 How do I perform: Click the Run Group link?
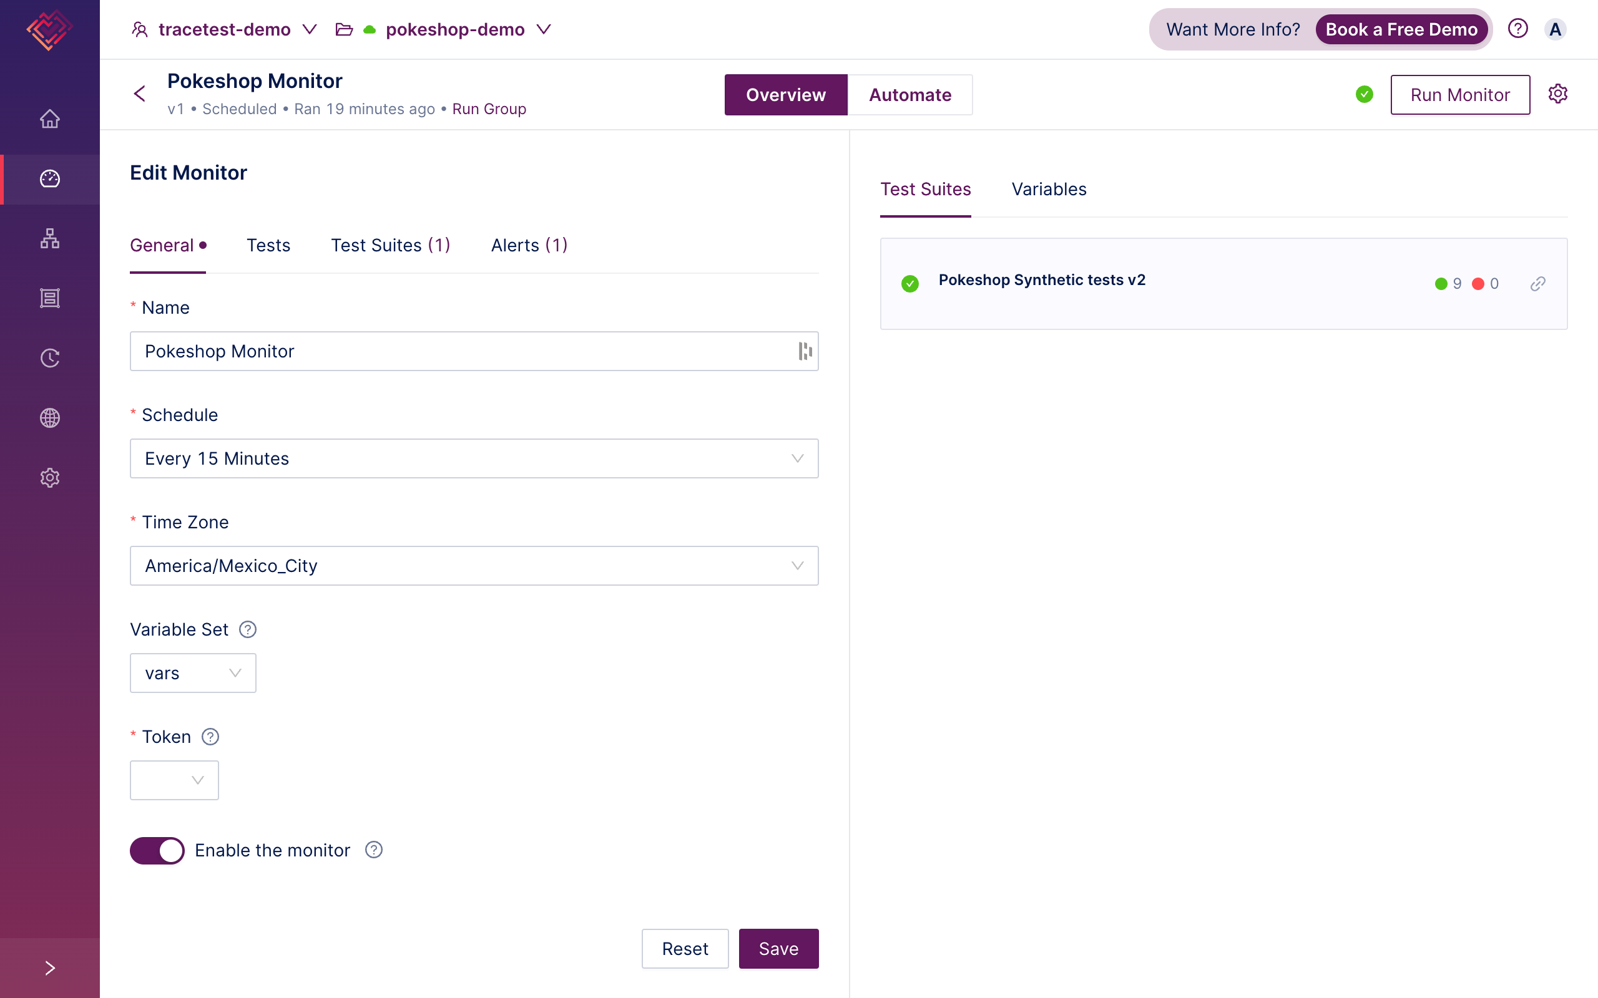(x=489, y=109)
